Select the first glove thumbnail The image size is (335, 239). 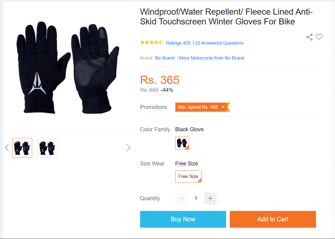(22, 148)
